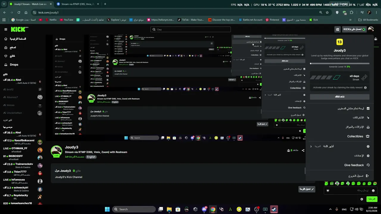This screenshot has width=381, height=214.
Task: Open the browser extensions puzzle icon
Action: coord(352,12)
